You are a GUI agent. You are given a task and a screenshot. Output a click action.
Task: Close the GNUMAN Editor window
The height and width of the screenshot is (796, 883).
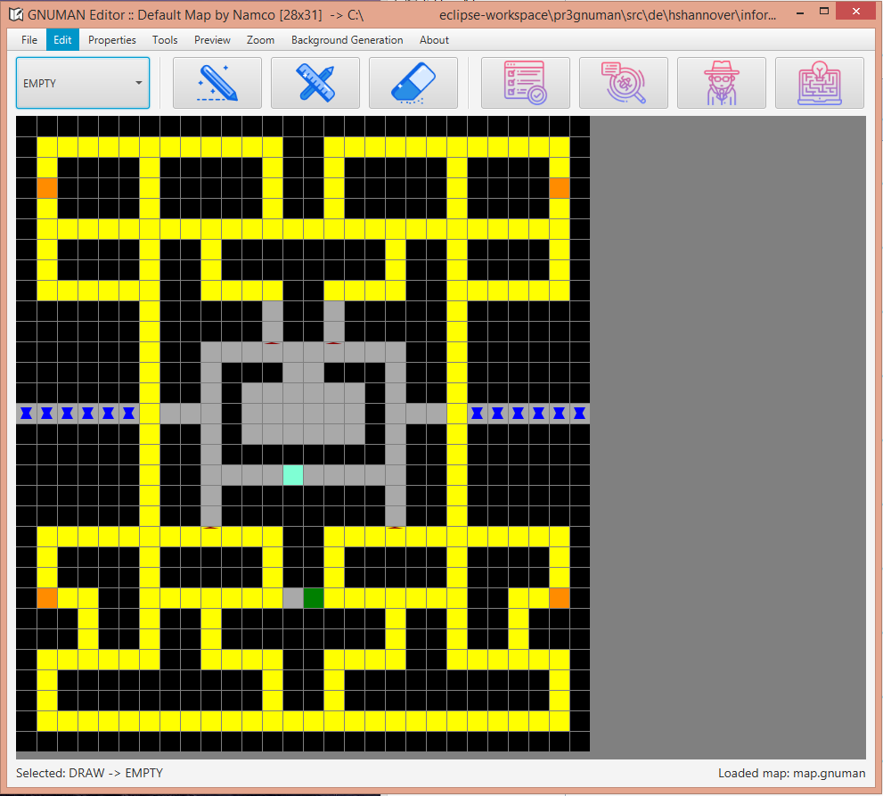click(856, 12)
